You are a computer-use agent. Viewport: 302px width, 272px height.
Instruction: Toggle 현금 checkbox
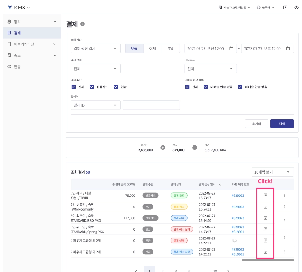pyautogui.click(x=116, y=87)
